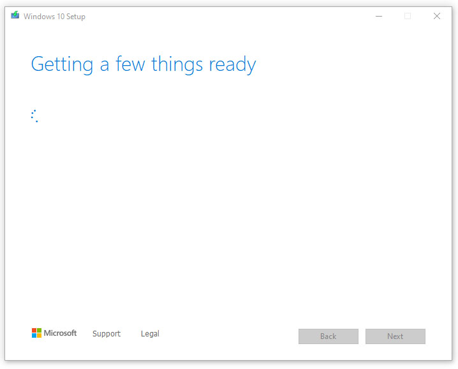458x369 pixels.
Task: Minimize the Windows 10 Setup window
Action: click(x=379, y=16)
